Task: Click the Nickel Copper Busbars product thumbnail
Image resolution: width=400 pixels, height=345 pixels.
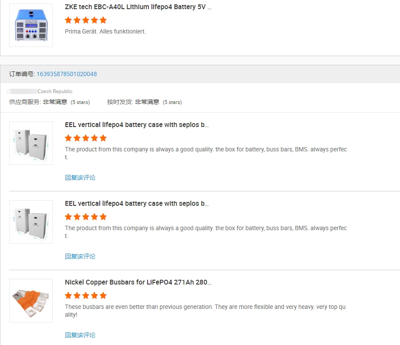Action: [x=31, y=301]
